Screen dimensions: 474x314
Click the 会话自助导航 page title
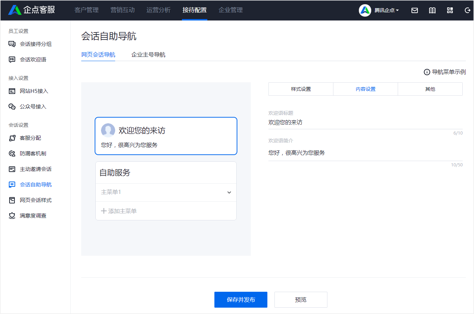109,36
